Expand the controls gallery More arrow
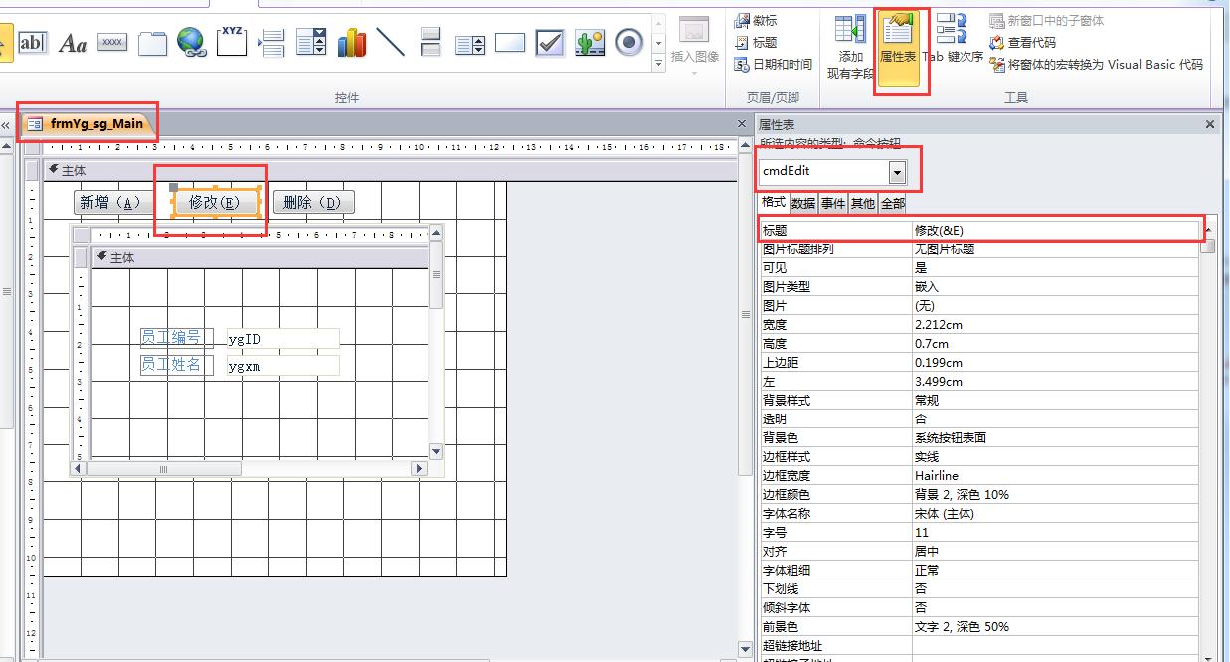The height and width of the screenshot is (662, 1230). coord(659,64)
